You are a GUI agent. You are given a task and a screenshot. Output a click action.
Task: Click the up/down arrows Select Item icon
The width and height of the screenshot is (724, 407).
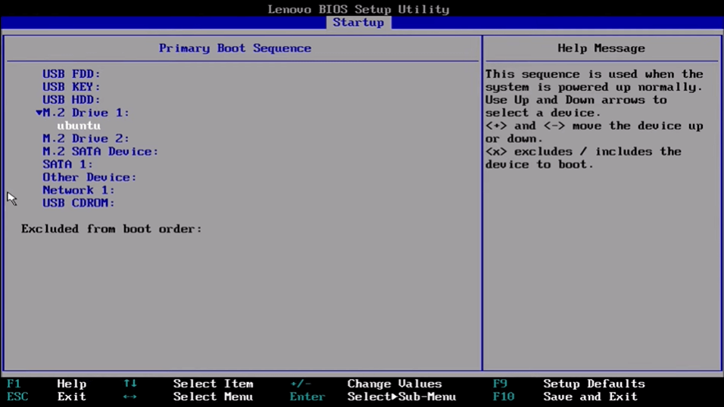130,384
